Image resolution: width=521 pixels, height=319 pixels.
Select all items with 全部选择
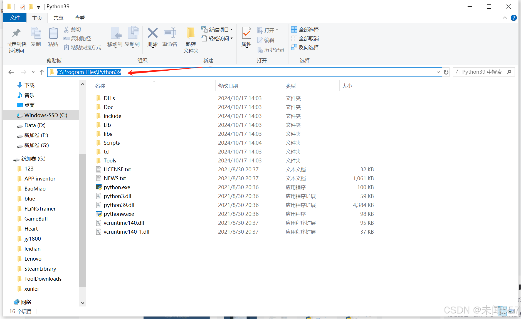point(305,29)
